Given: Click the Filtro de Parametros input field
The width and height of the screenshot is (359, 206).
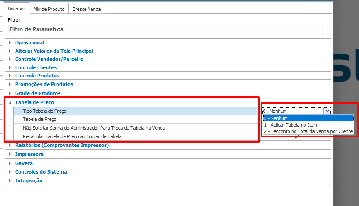Looking at the screenshot, I should click(x=165, y=29).
